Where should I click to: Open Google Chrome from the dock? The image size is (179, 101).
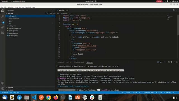click(x=48, y=97)
